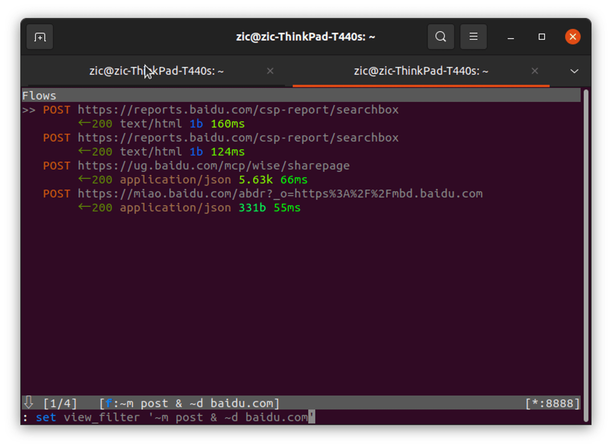Click the terminal vertical scrollbar
Viewport: 610px width, 446px height.
coord(585,255)
